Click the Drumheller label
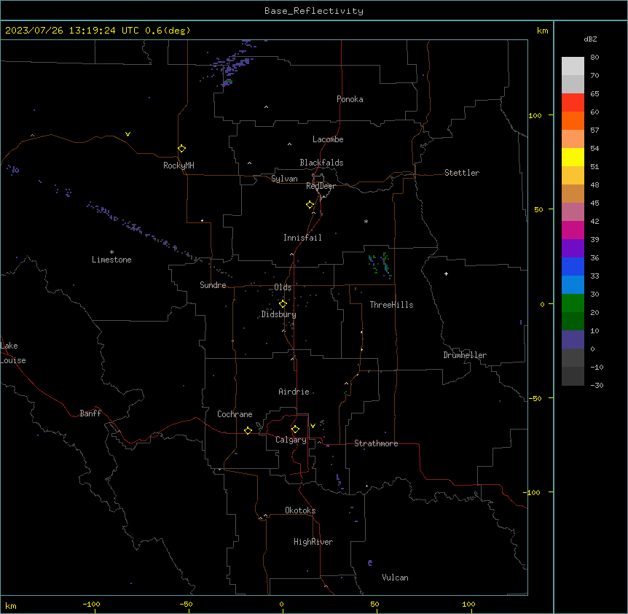 coord(465,355)
